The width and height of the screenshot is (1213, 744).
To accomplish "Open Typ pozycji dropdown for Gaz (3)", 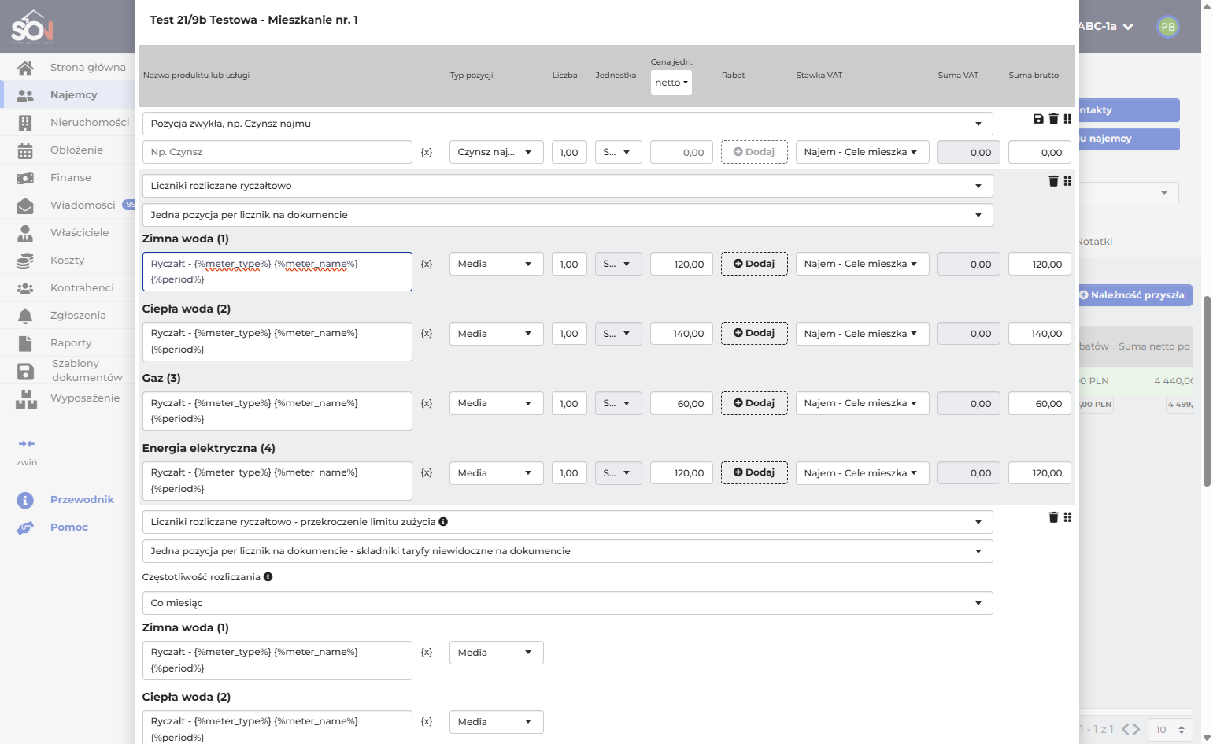I will click(497, 403).
